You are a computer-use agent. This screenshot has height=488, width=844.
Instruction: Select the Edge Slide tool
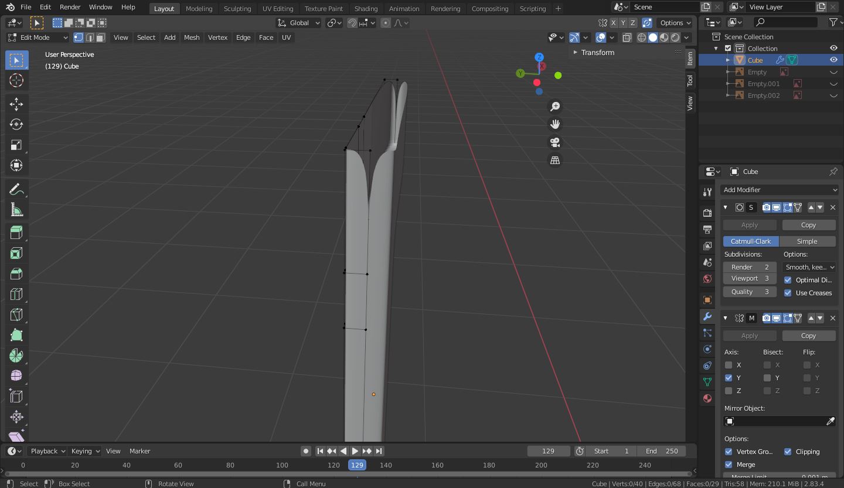click(16, 396)
